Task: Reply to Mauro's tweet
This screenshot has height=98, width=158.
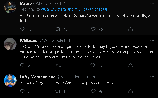Action: pyautogui.click(x=22, y=29)
